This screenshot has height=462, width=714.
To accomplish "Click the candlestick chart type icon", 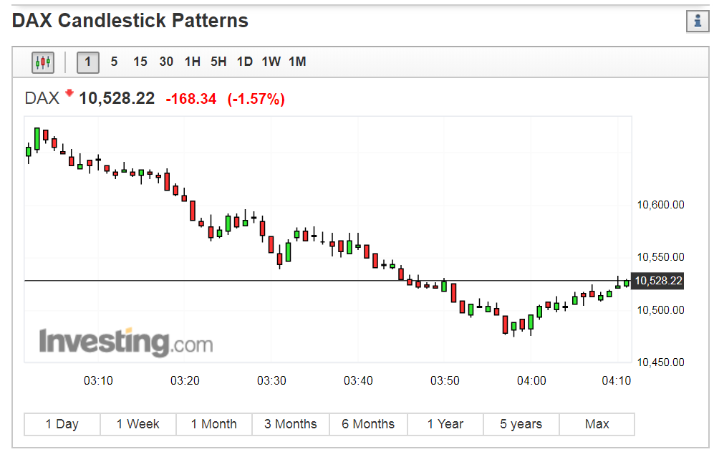I will click(x=43, y=62).
